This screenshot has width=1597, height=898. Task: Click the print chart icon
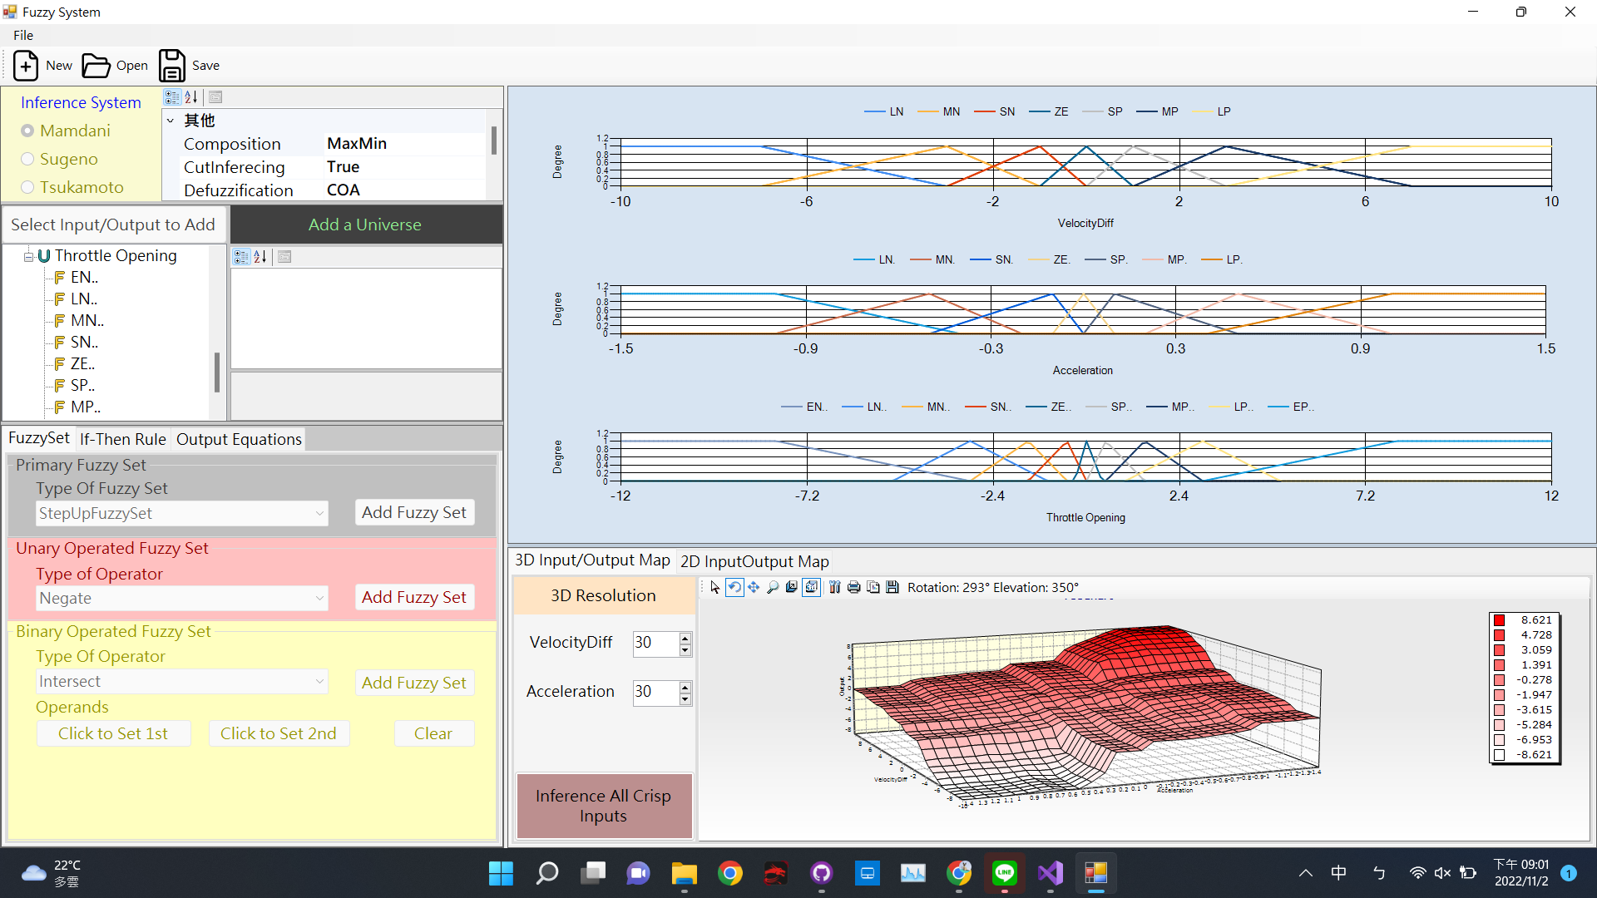[853, 588]
